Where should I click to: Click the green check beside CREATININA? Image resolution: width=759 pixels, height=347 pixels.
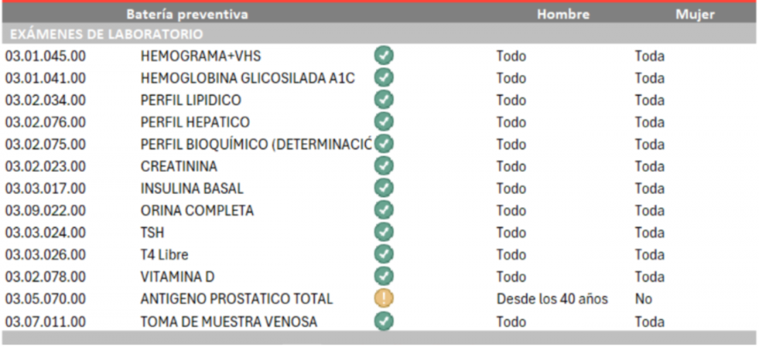pyautogui.click(x=384, y=166)
